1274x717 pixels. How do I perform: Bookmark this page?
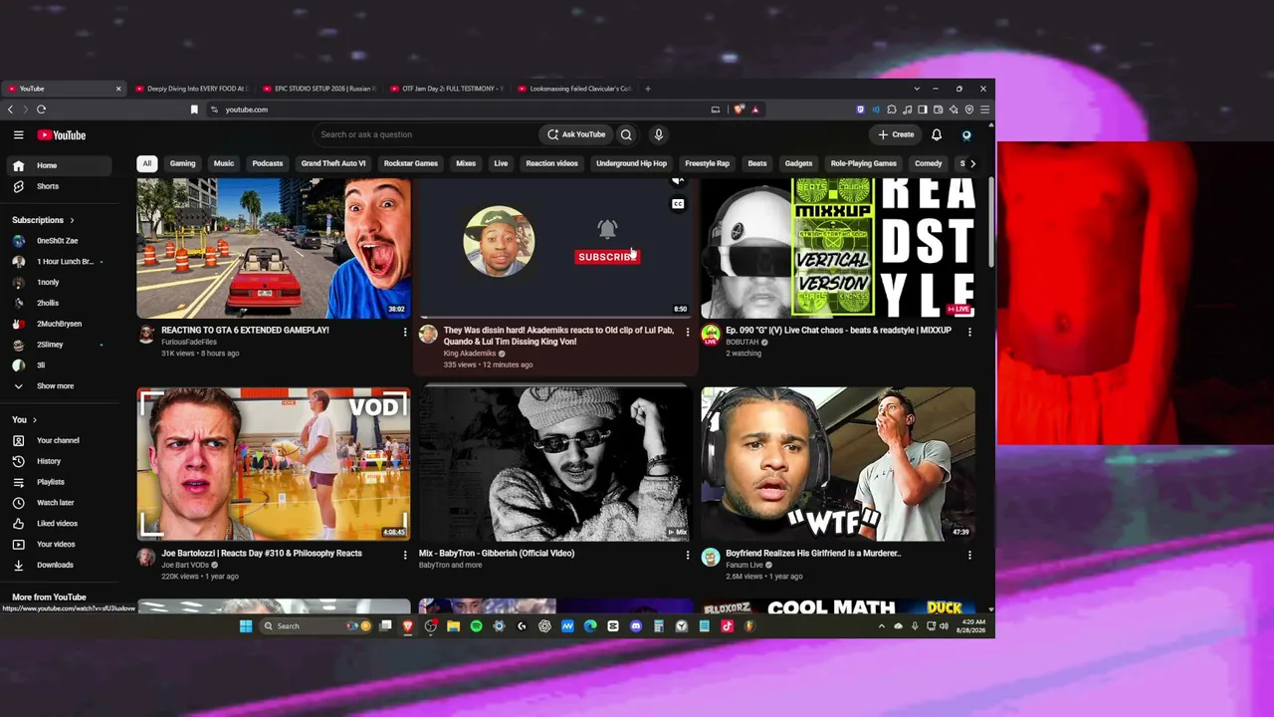click(194, 110)
